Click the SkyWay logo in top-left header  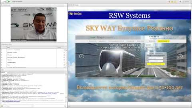[5, 1]
